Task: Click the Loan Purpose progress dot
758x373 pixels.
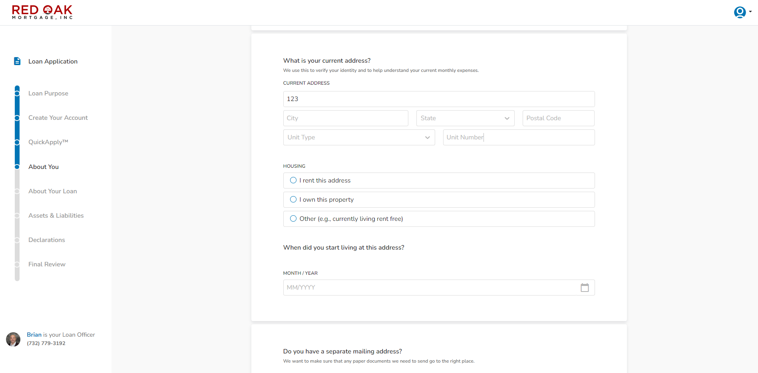Action: (17, 93)
